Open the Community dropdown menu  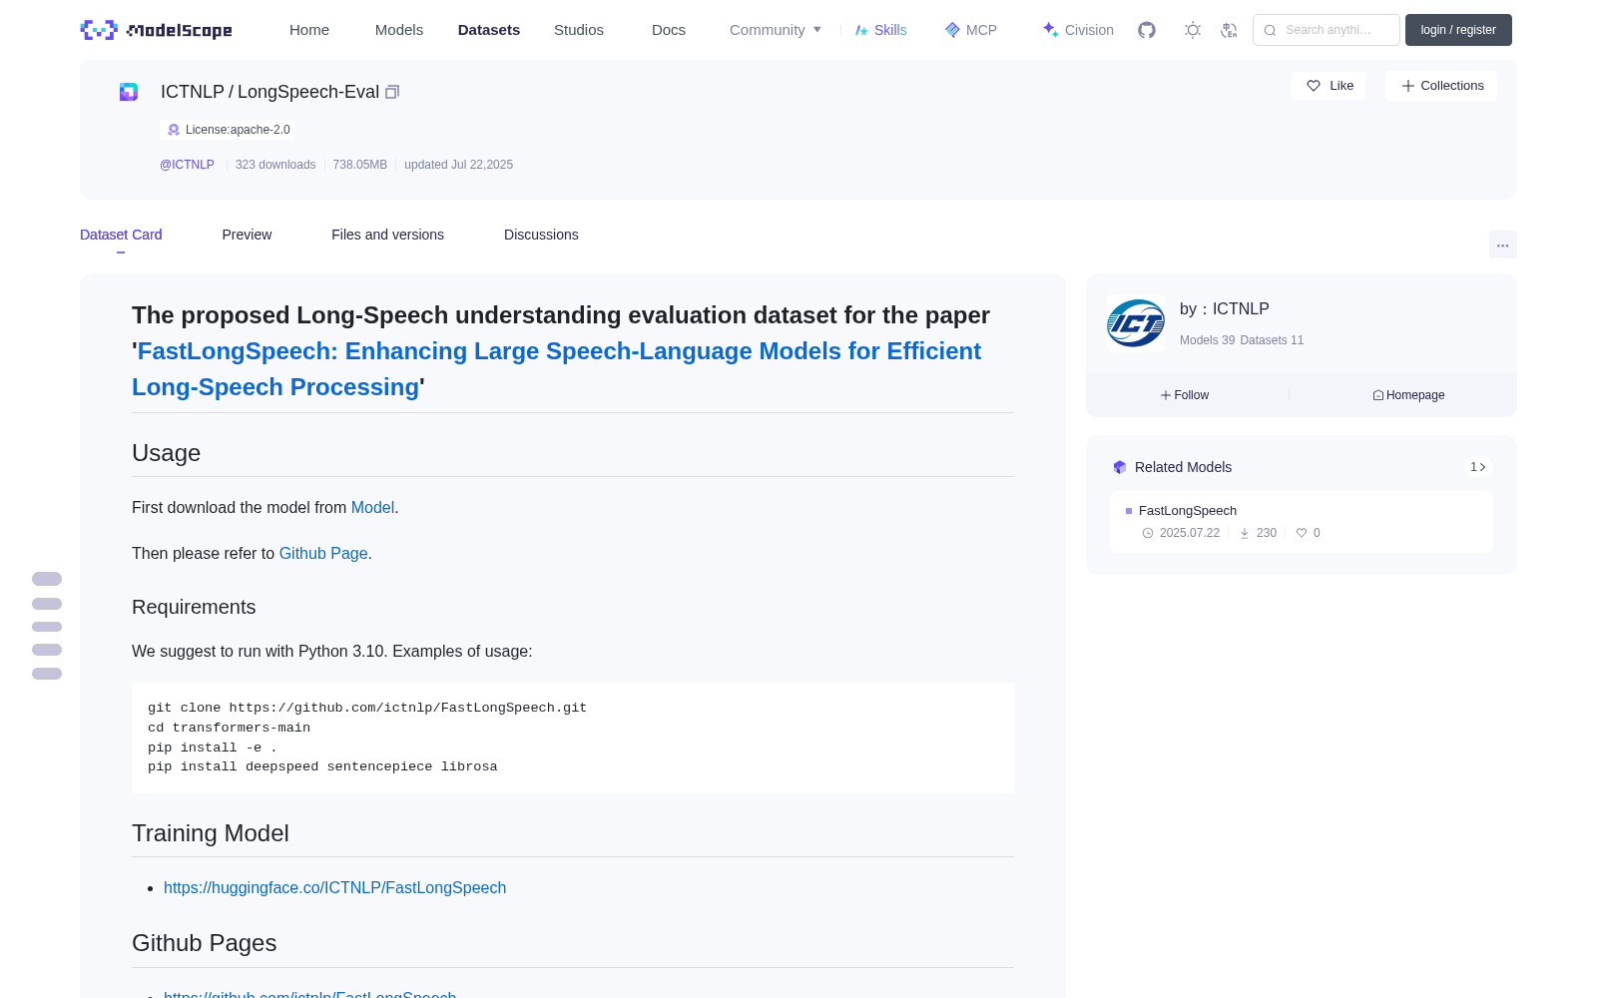(776, 30)
